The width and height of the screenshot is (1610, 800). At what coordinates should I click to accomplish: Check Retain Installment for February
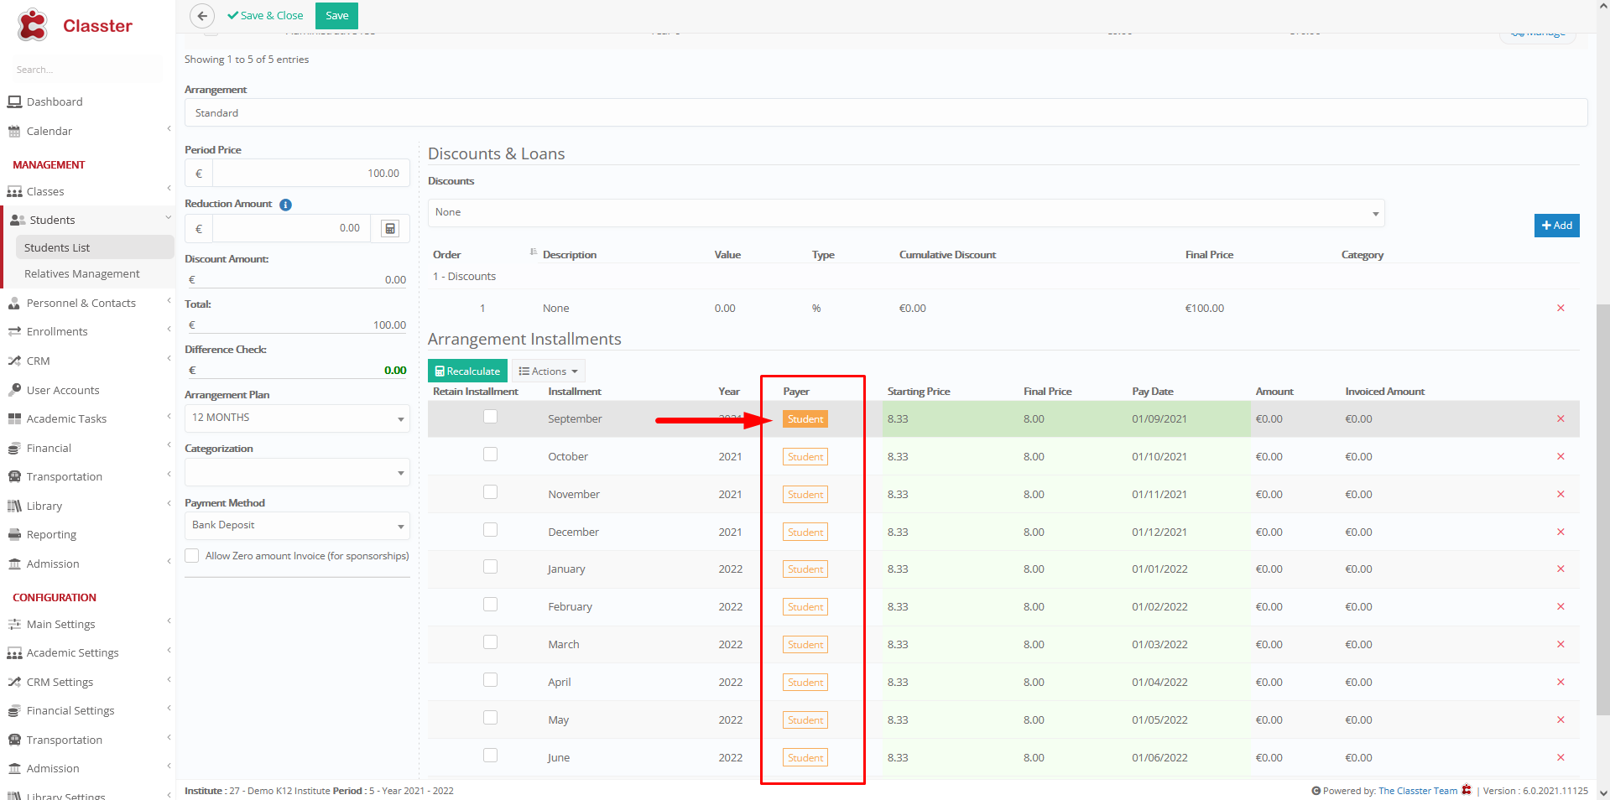pos(491,605)
